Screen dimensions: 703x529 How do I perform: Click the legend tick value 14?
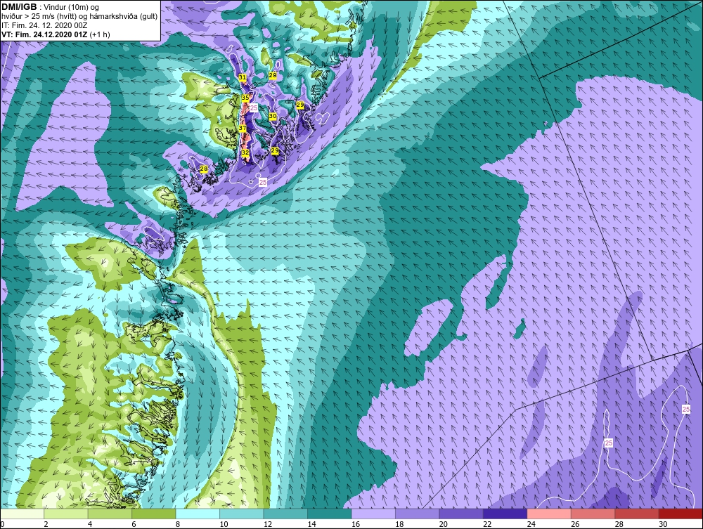click(x=311, y=524)
